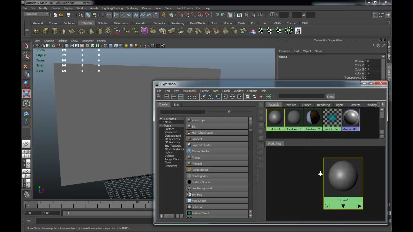
Task: Open the Hypershade Bookmarks menu
Action: pos(190,91)
